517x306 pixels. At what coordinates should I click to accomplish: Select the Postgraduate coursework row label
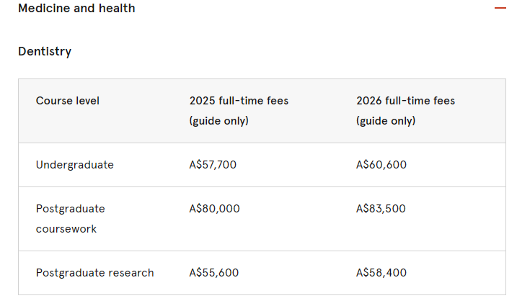pos(70,219)
